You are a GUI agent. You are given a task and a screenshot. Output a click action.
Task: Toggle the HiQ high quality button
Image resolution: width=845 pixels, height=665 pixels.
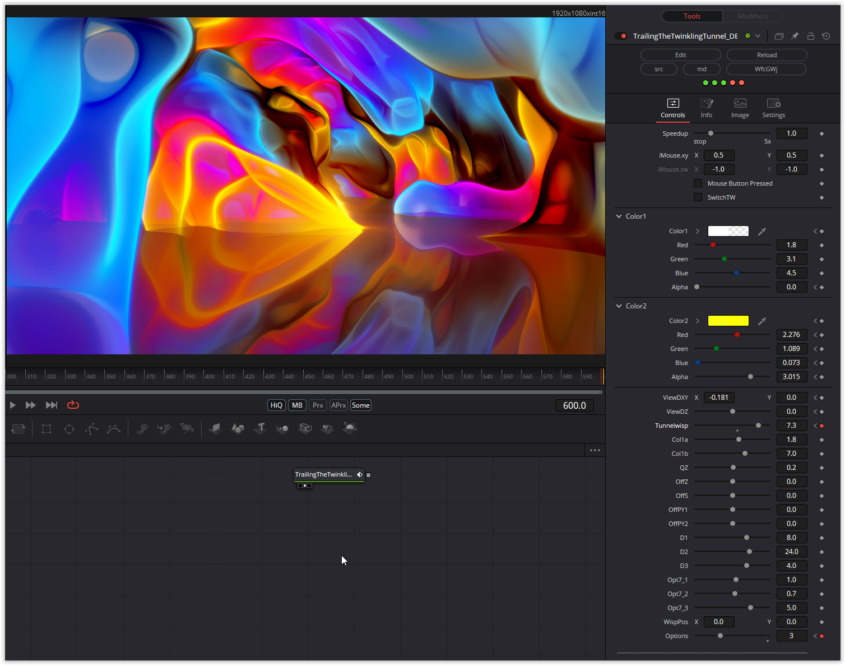click(x=277, y=405)
